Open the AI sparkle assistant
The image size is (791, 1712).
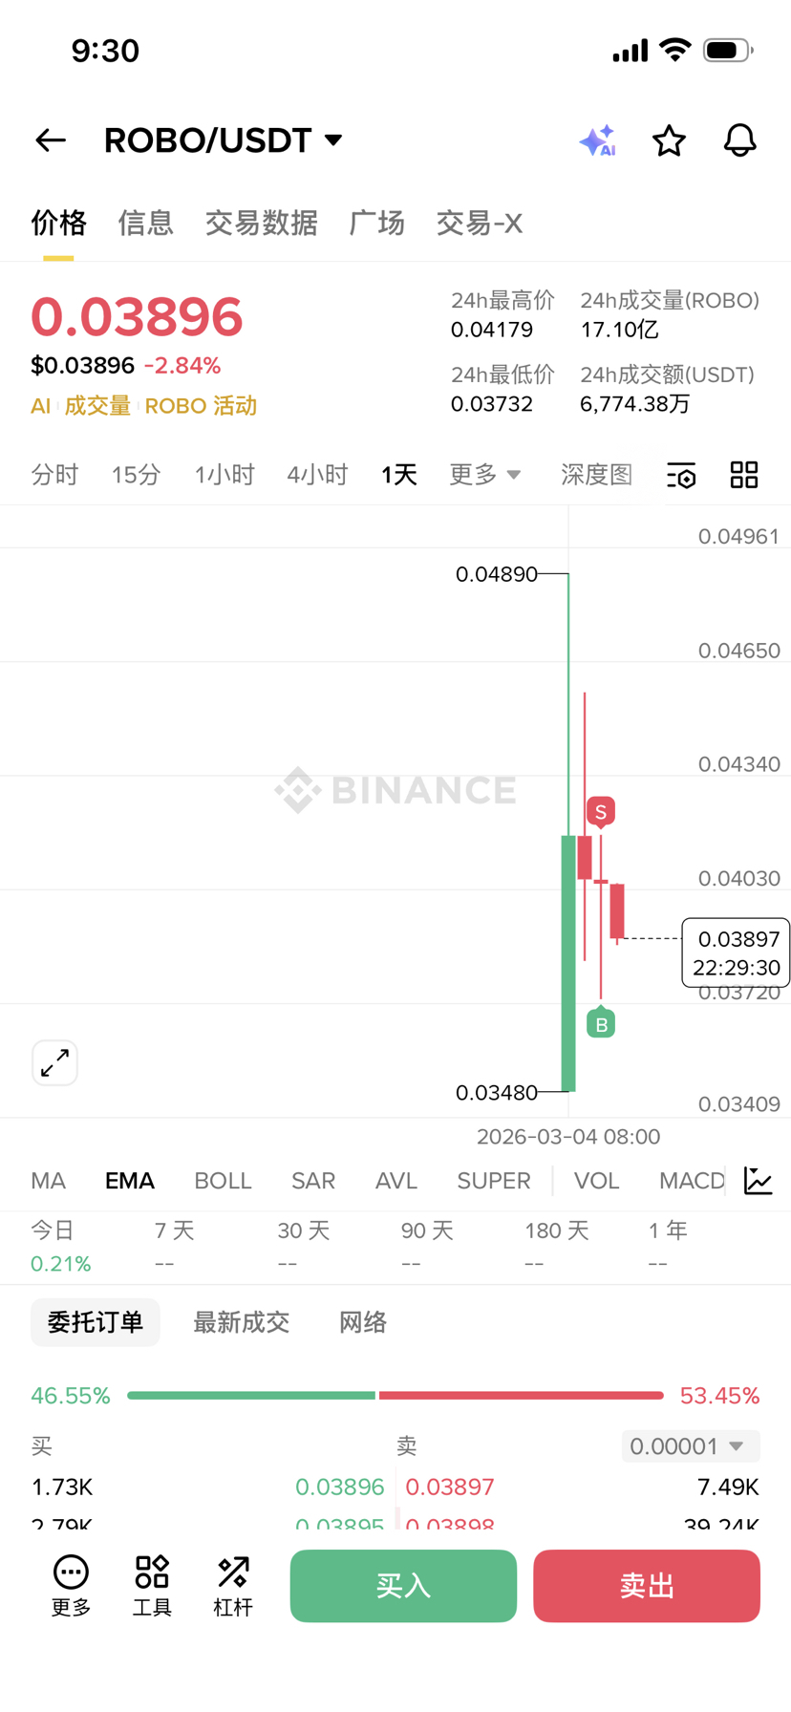pyautogui.click(x=598, y=140)
